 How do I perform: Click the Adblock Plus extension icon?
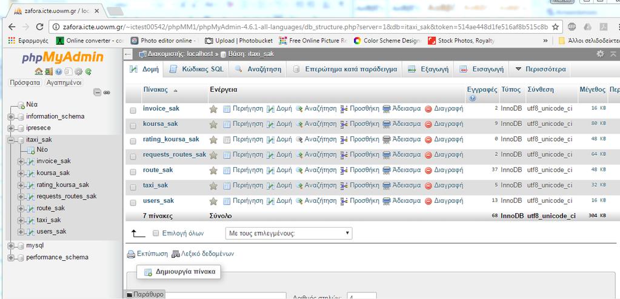point(572,27)
